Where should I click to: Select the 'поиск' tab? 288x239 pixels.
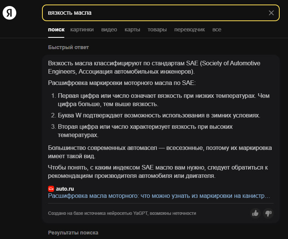pos(56,29)
